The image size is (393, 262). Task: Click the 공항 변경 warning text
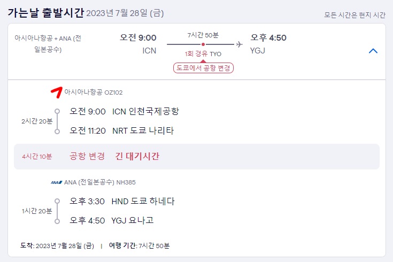pyautogui.click(x=87, y=156)
